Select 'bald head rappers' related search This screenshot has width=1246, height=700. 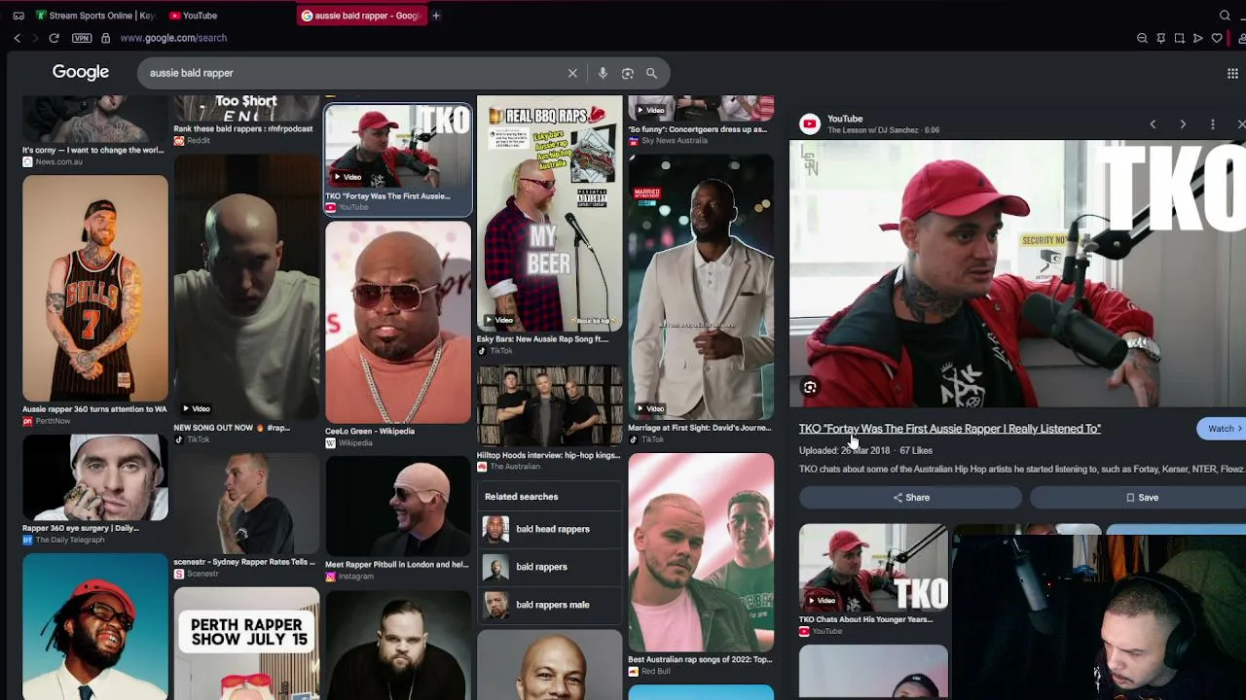(552, 529)
